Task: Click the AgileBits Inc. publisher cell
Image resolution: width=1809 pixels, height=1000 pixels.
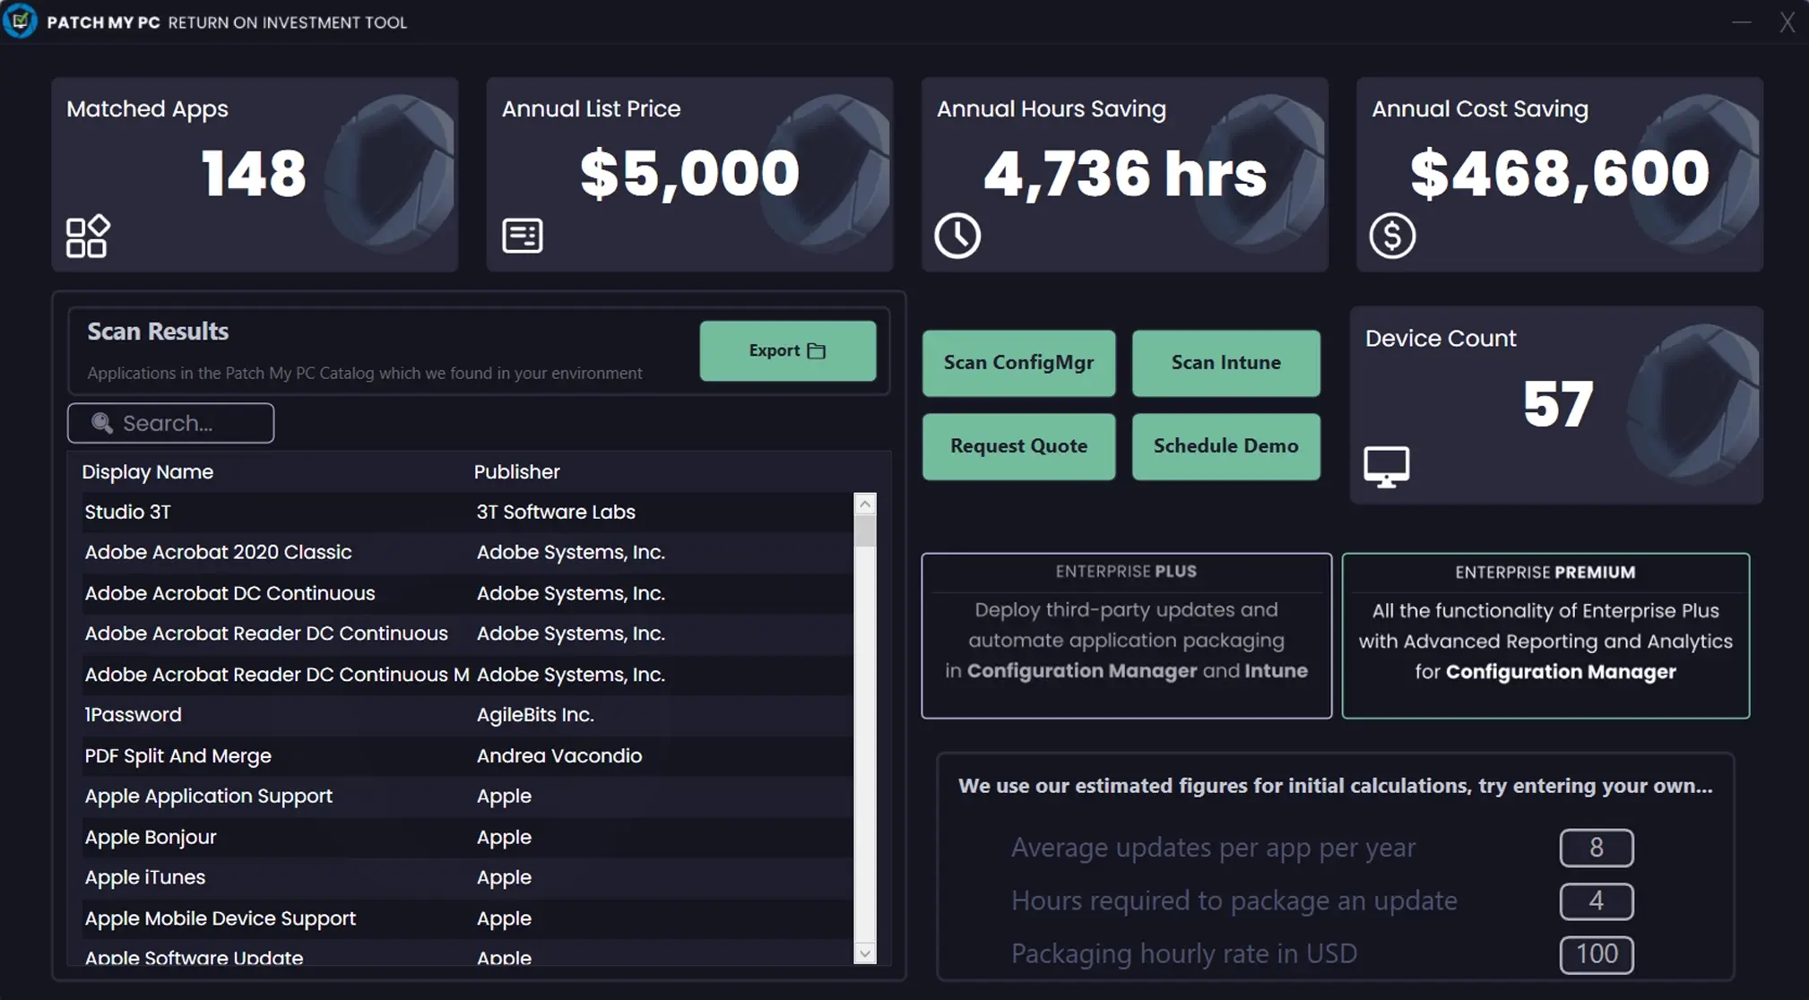Action: (x=535, y=715)
